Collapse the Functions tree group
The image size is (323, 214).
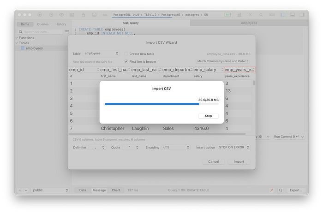(17, 38)
